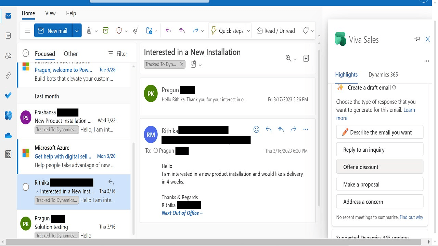Pin the Viva Sales pane
Screen dimensions: 438x246
click(417, 39)
